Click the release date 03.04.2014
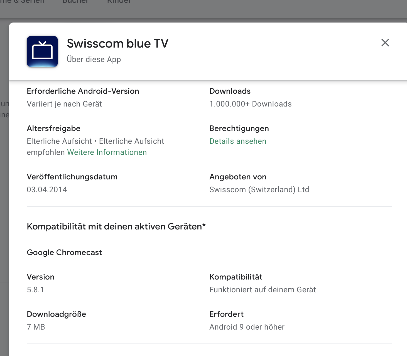The width and height of the screenshot is (407, 356). pyautogui.click(x=47, y=190)
